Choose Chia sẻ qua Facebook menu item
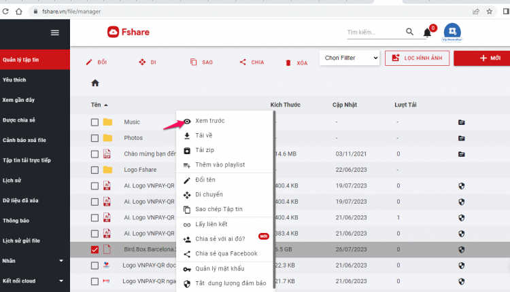This screenshot has height=292, width=510. pos(225,253)
